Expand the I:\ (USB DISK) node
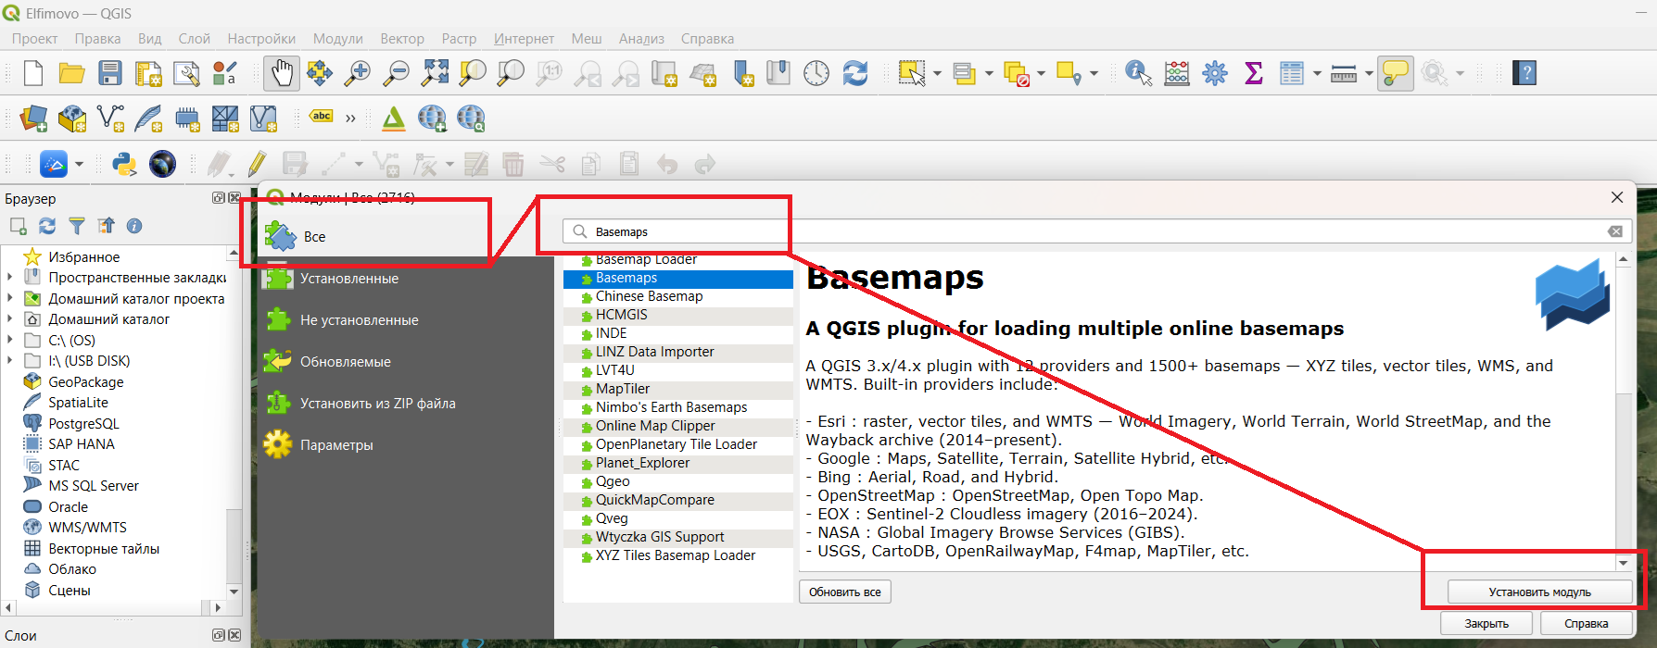1657x648 pixels. tap(10, 361)
